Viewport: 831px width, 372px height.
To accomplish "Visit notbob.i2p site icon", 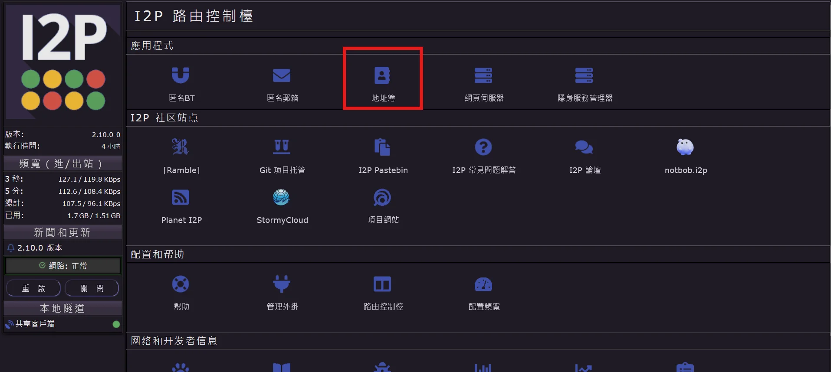I will click(685, 147).
